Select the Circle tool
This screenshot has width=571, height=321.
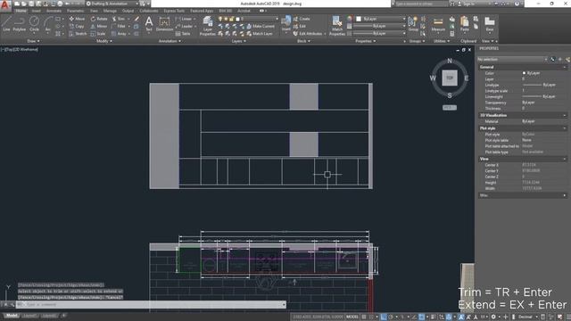[34, 24]
